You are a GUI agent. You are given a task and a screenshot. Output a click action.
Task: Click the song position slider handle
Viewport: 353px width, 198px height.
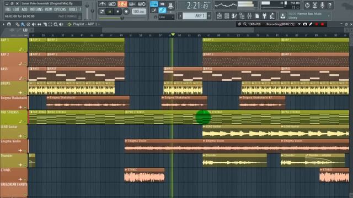(x=122, y=18)
